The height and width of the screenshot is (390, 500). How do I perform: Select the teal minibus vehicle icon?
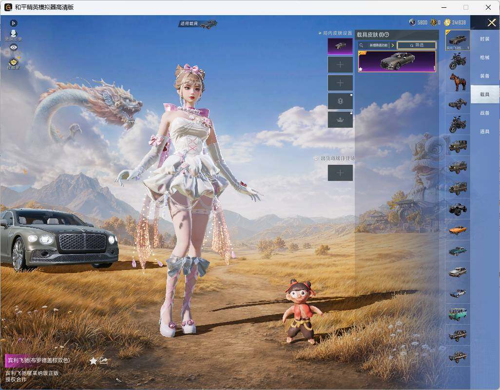(x=458, y=314)
